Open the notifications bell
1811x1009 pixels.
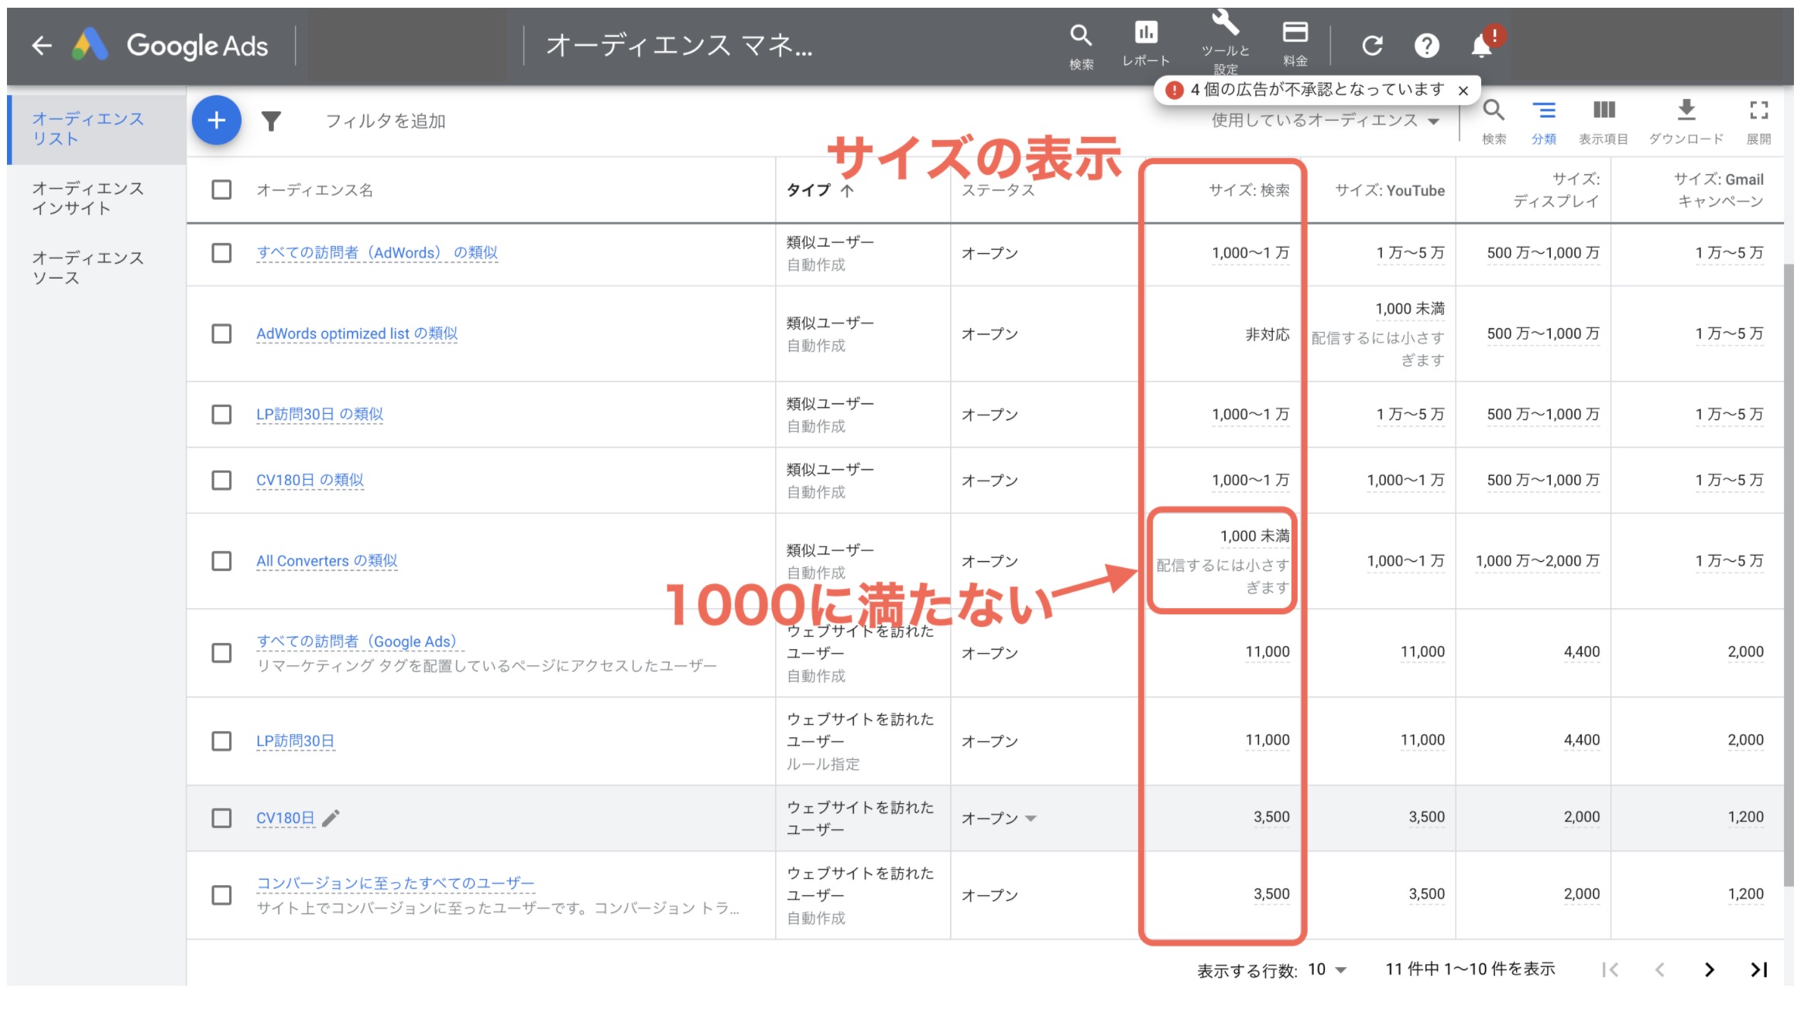click(1481, 46)
